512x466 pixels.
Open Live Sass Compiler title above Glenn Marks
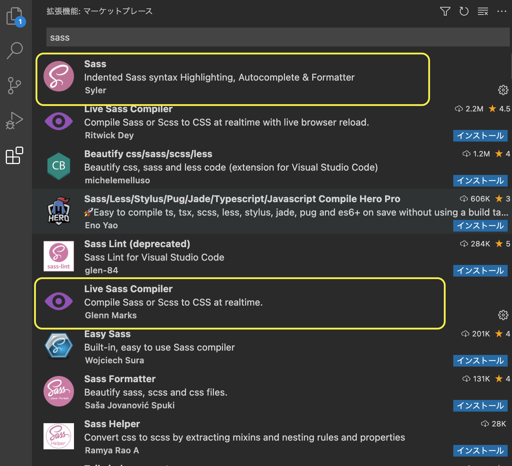coord(128,289)
